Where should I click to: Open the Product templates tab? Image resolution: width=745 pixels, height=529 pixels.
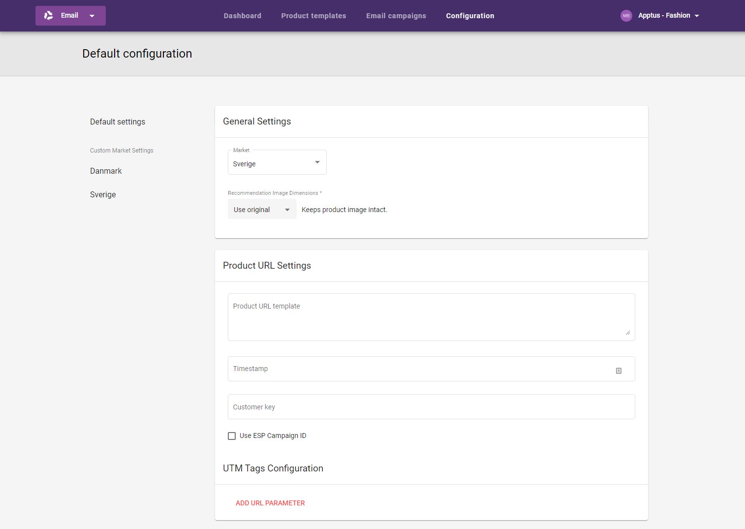tap(313, 16)
